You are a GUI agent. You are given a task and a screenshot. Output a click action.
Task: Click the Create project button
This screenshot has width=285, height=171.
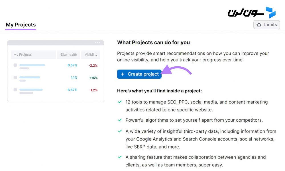click(139, 74)
